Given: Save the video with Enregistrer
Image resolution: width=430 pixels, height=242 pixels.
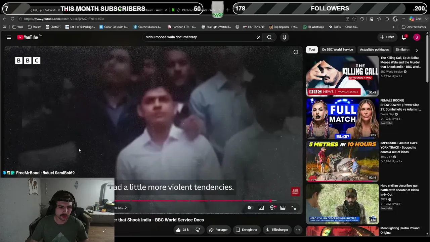Looking at the screenshot, I should coord(246,230).
